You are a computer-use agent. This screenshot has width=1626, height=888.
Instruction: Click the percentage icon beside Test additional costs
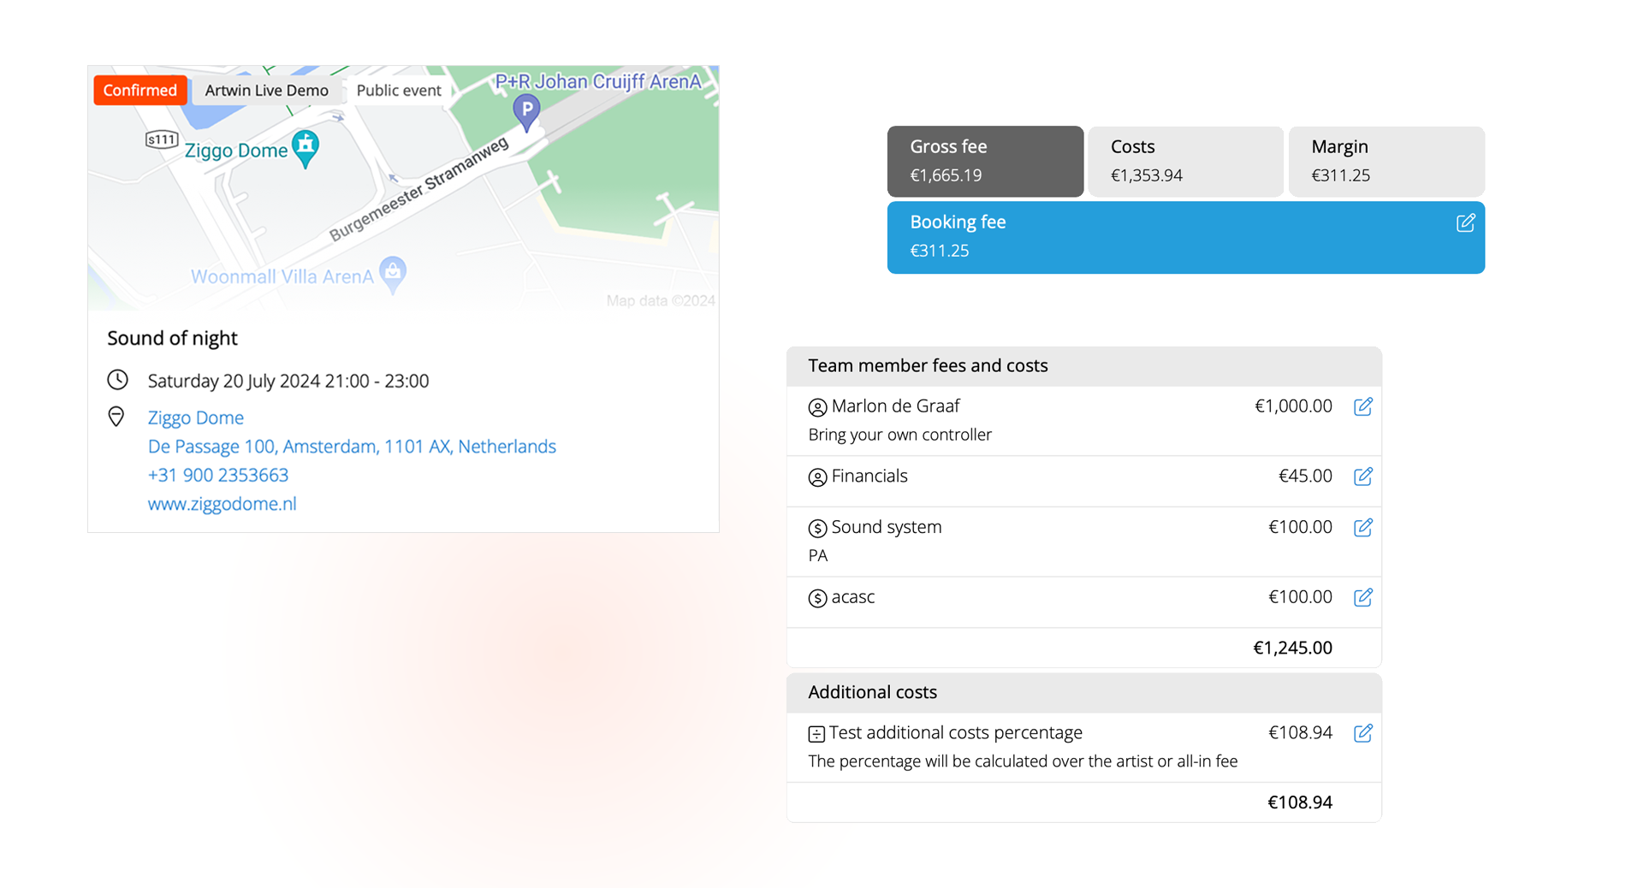tap(816, 734)
